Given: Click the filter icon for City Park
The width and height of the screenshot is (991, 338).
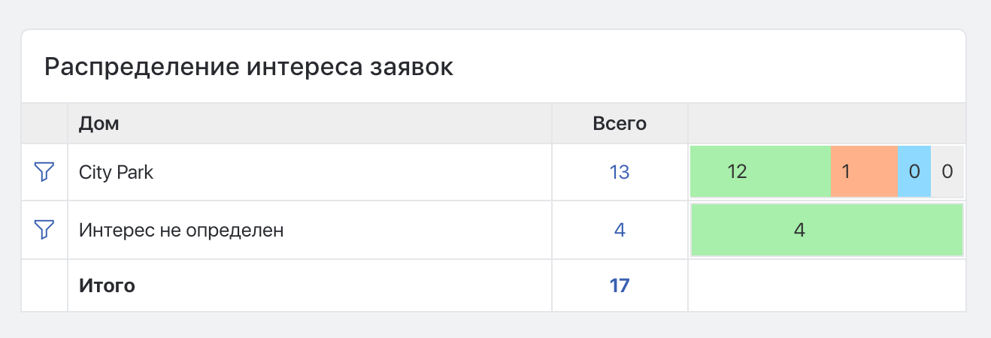Looking at the screenshot, I should pos(44,172).
